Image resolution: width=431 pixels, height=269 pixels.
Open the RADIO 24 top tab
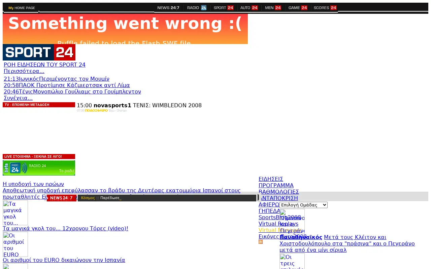coord(197,8)
